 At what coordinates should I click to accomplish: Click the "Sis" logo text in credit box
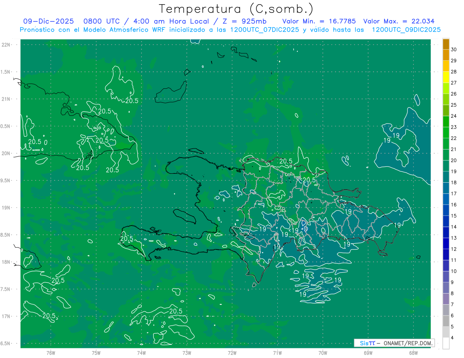[364, 343]
